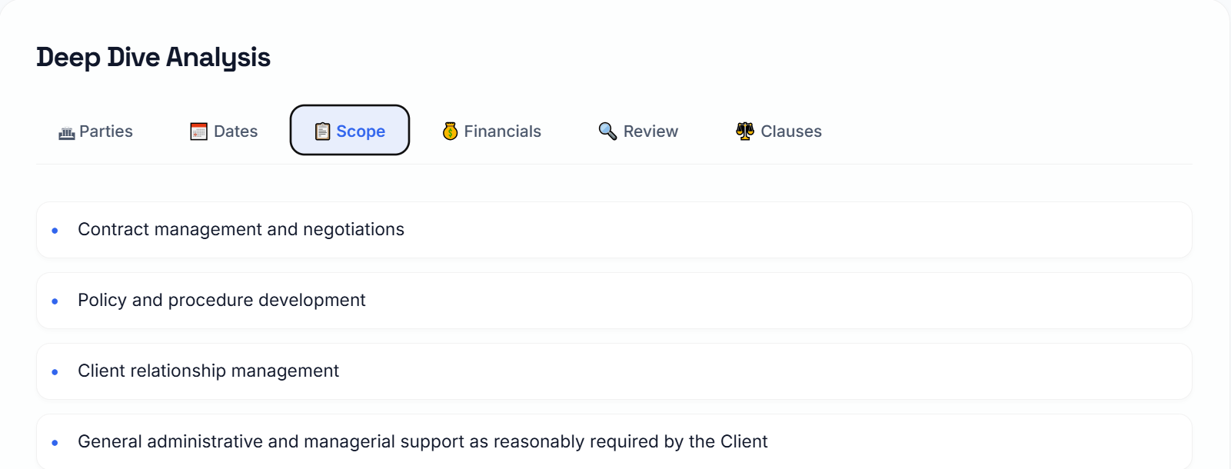Select the General administrative and managerial support item
The height and width of the screenshot is (469, 1231).
pyautogui.click(x=422, y=442)
